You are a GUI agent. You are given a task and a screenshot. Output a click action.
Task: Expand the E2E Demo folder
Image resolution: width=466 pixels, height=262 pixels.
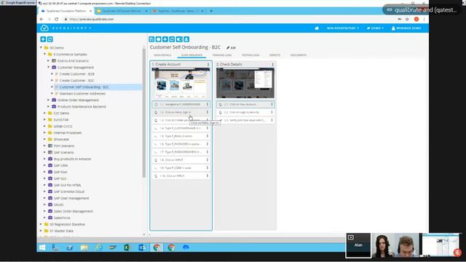click(45, 114)
